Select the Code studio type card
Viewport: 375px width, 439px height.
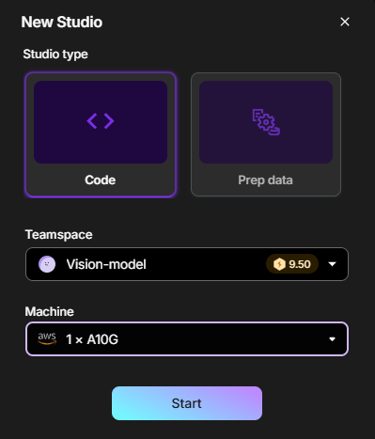coord(101,134)
